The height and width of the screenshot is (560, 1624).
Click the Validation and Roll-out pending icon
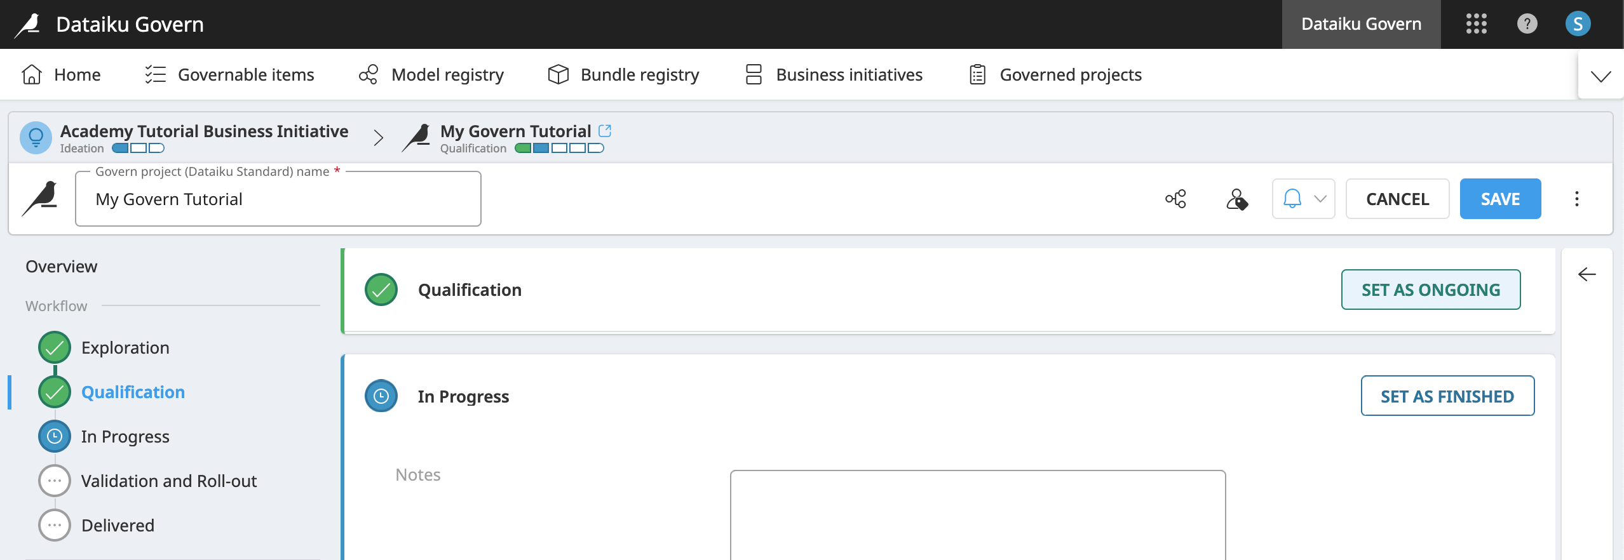[x=55, y=481]
